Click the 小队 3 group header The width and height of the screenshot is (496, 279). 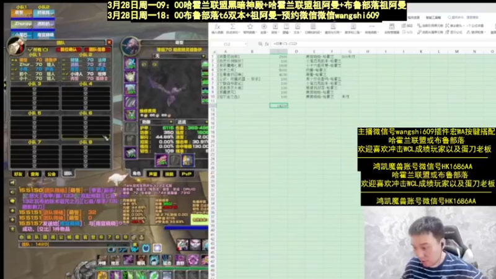tap(35, 84)
